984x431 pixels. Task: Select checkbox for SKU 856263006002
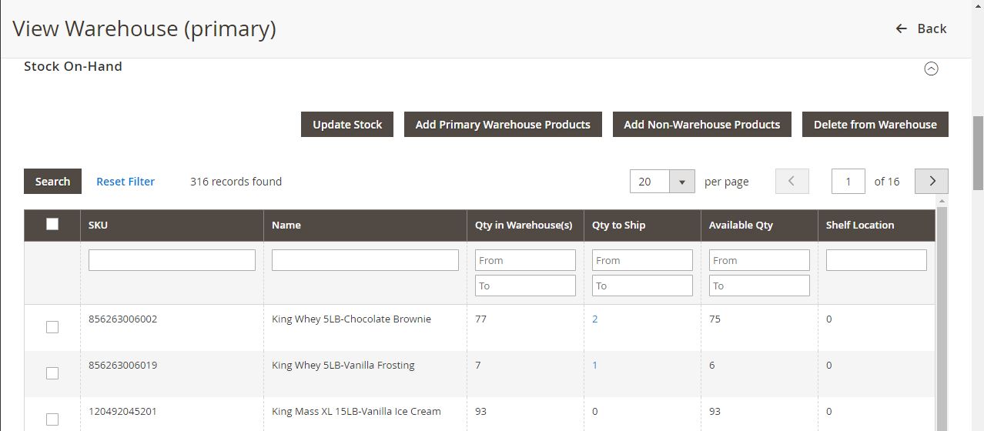point(52,327)
